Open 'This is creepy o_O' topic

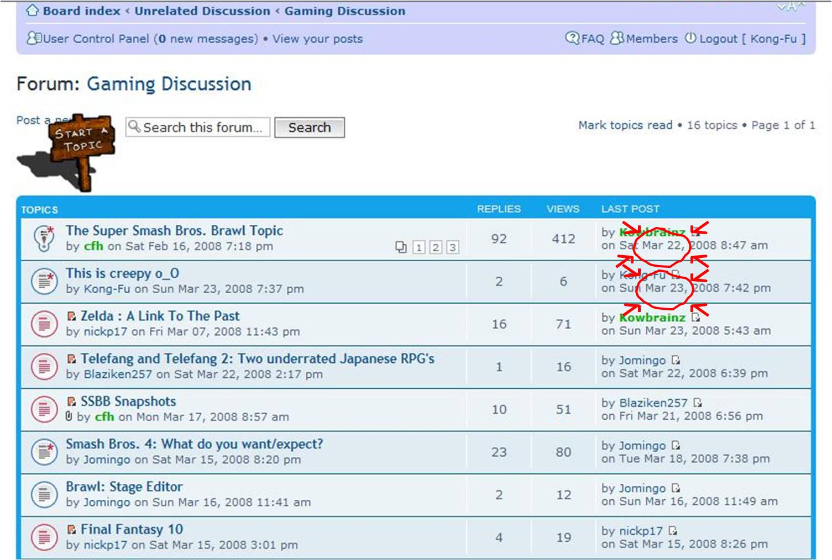pyautogui.click(x=122, y=273)
